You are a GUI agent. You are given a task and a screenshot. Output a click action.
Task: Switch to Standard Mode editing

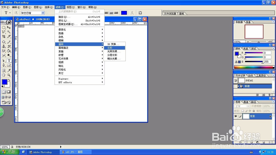tap(4, 92)
